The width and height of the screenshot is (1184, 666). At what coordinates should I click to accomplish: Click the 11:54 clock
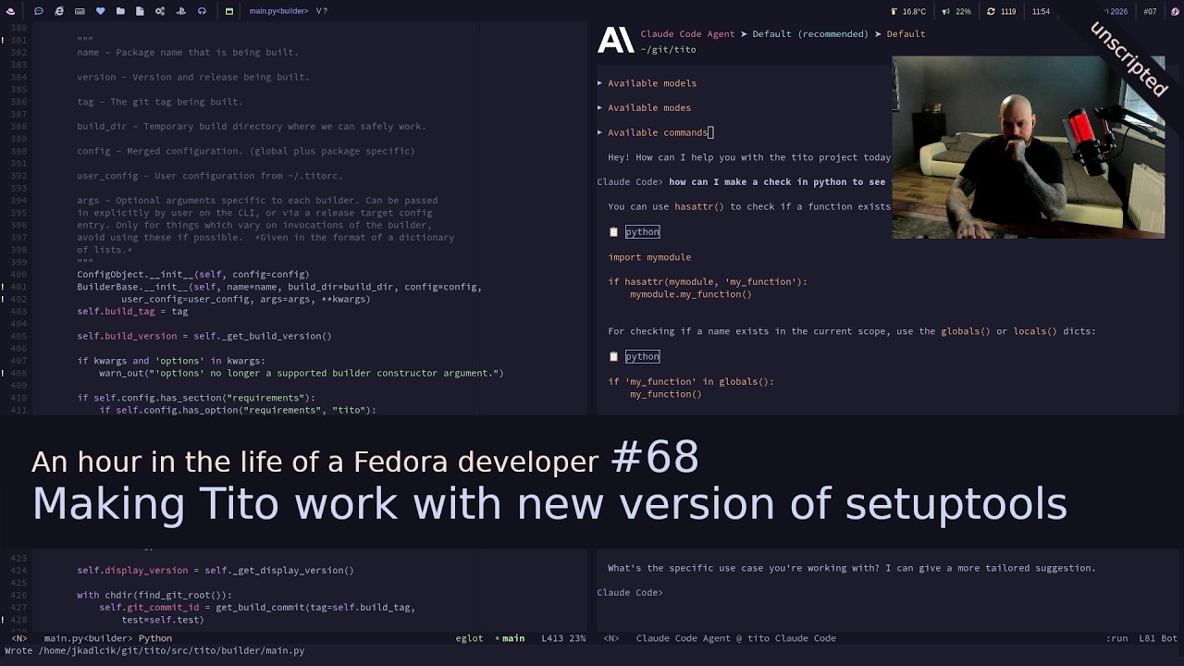(x=1041, y=11)
